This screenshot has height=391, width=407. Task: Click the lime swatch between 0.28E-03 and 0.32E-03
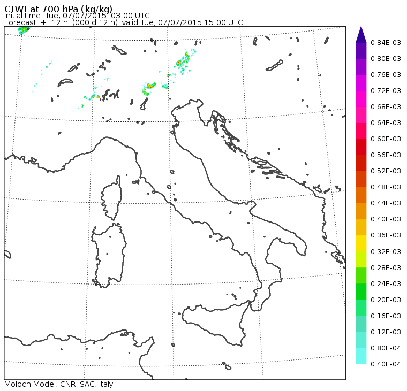pyautogui.click(x=361, y=260)
